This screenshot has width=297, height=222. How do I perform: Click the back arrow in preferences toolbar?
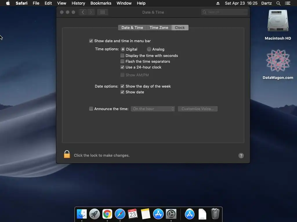83,12
